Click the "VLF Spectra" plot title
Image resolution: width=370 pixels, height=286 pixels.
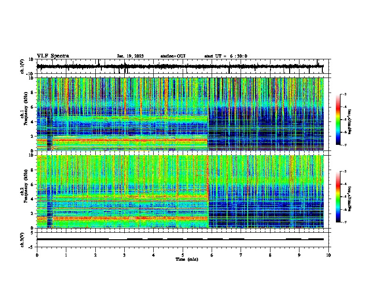53,56
